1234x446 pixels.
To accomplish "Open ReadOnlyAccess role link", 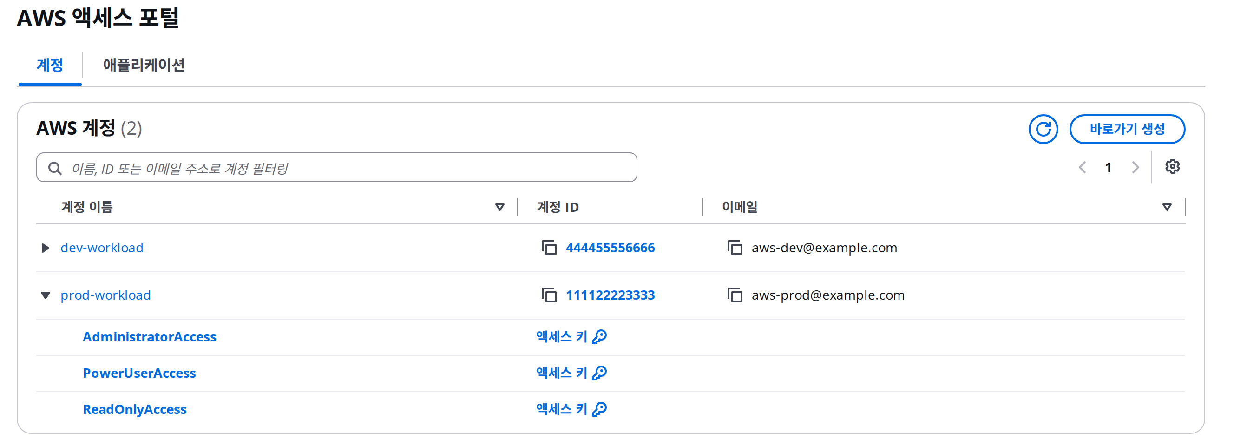I will click(135, 410).
